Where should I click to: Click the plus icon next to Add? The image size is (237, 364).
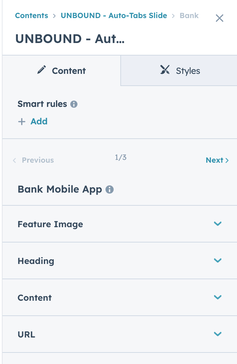click(22, 122)
